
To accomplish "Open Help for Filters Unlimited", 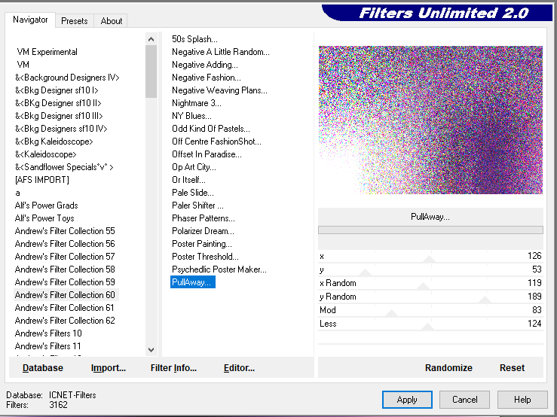I will [x=522, y=400].
